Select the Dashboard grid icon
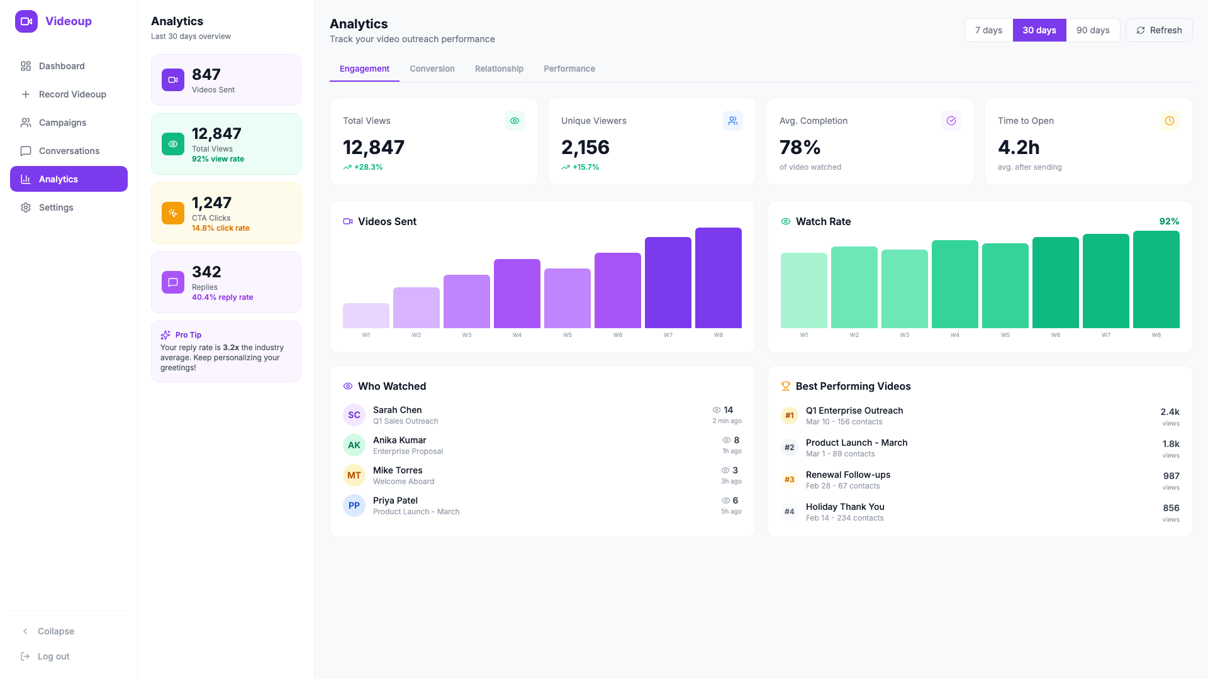The height and width of the screenshot is (679, 1208). click(x=26, y=66)
